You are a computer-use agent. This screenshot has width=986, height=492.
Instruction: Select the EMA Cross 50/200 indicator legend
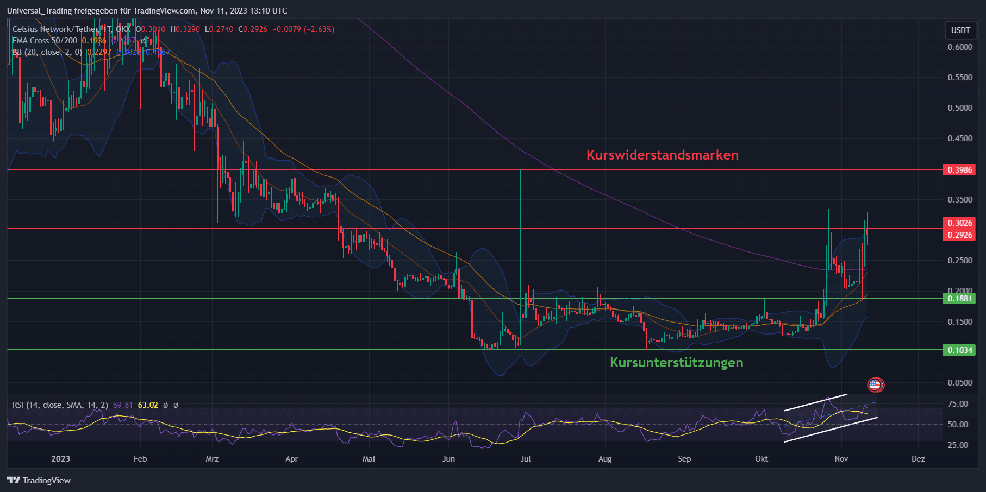45,41
